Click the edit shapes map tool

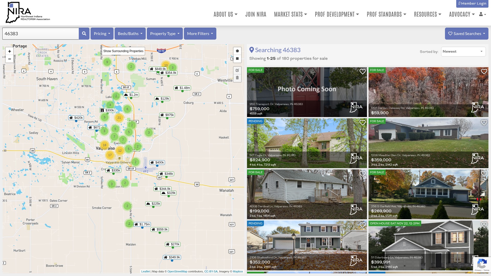237,70
